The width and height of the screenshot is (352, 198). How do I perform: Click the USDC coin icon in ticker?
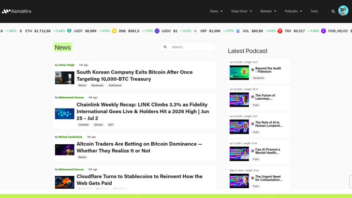(157, 31)
